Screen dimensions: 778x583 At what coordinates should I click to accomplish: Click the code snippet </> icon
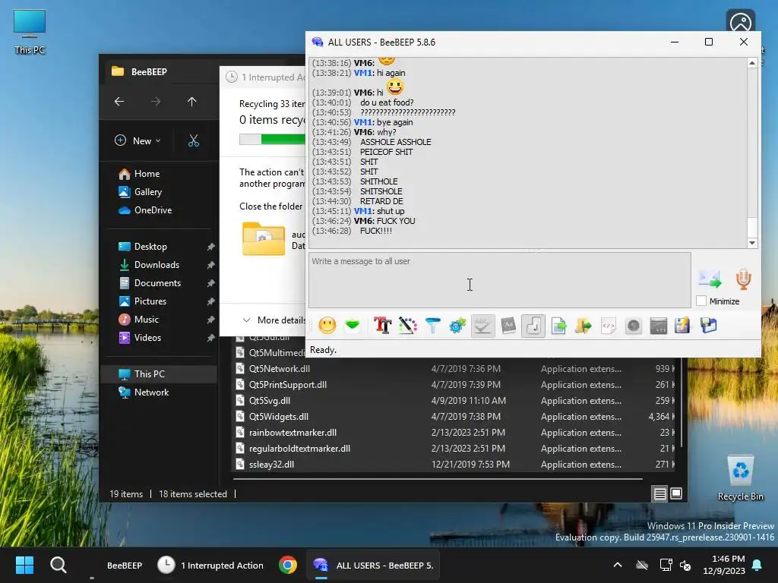(x=609, y=326)
